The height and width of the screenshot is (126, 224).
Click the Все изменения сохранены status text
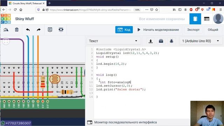click(x=162, y=19)
